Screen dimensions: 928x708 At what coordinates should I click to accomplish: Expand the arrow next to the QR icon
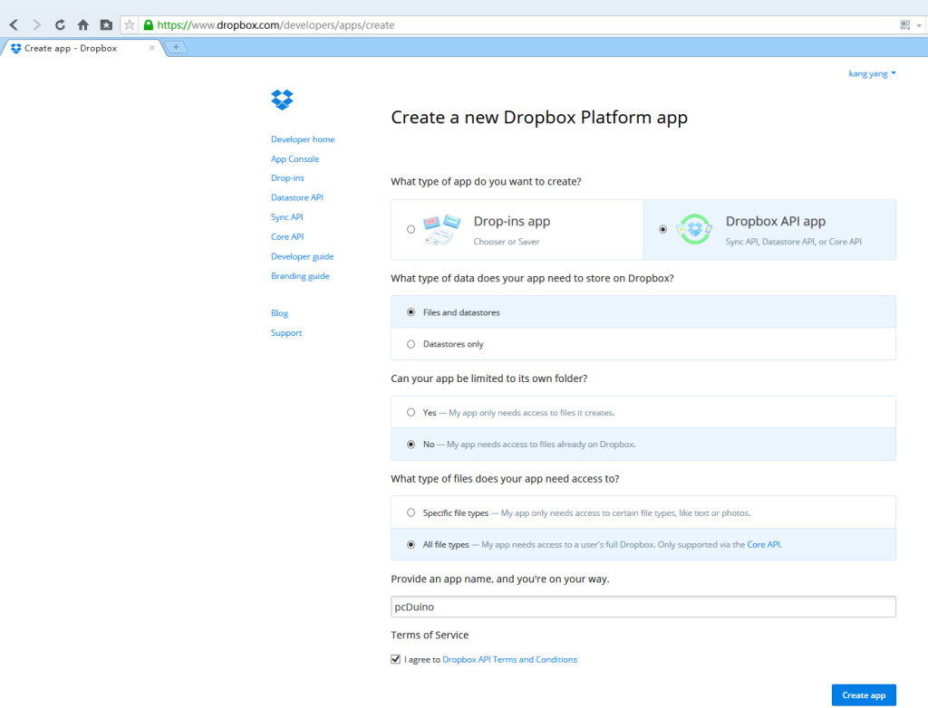pos(919,25)
